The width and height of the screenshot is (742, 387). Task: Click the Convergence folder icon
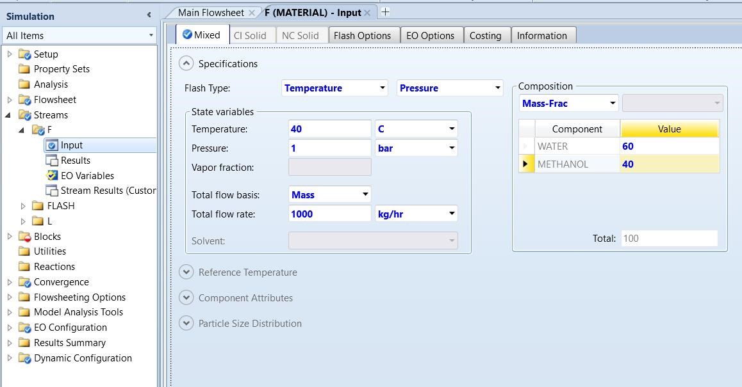[x=25, y=282]
